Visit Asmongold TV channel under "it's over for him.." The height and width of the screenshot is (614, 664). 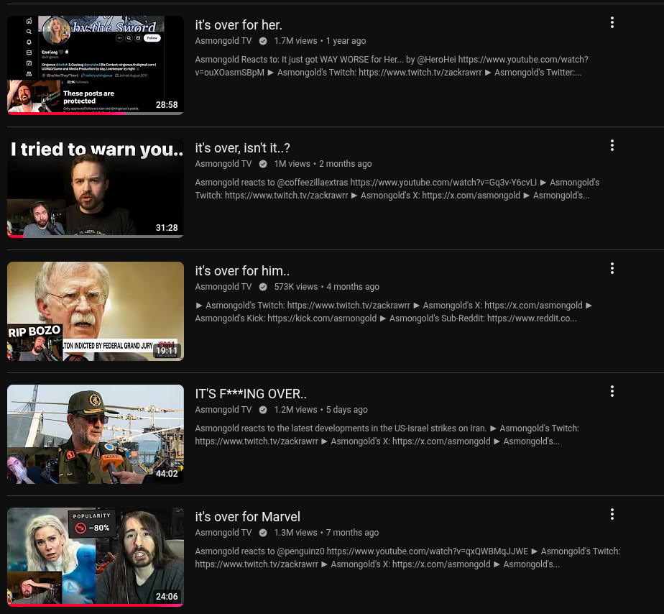click(x=223, y=287)
